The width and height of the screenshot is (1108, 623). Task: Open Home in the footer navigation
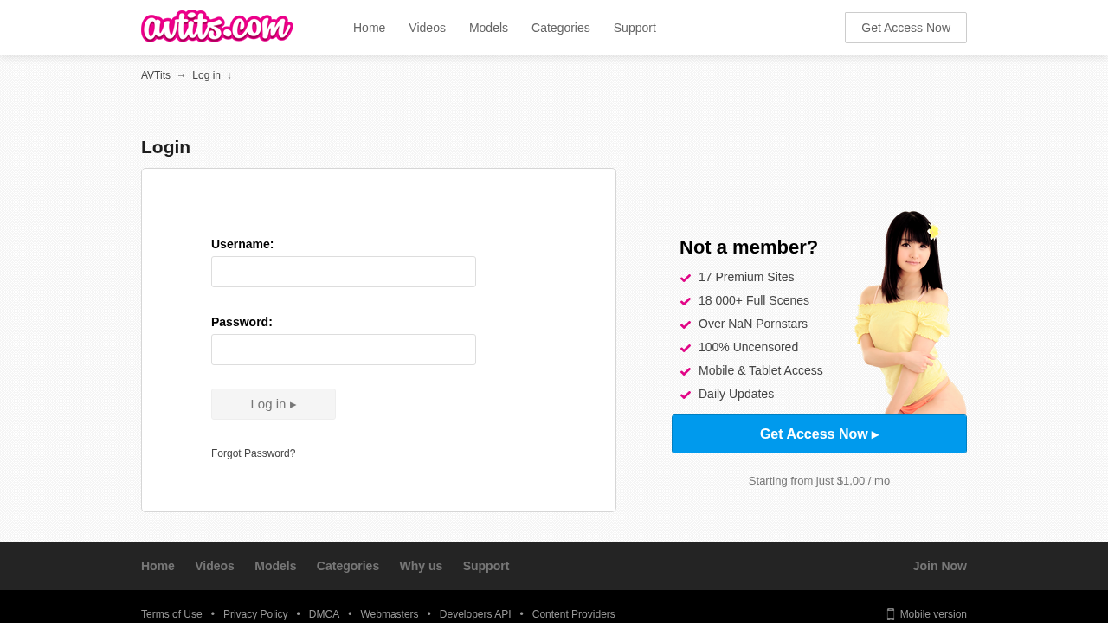[158, 566]
